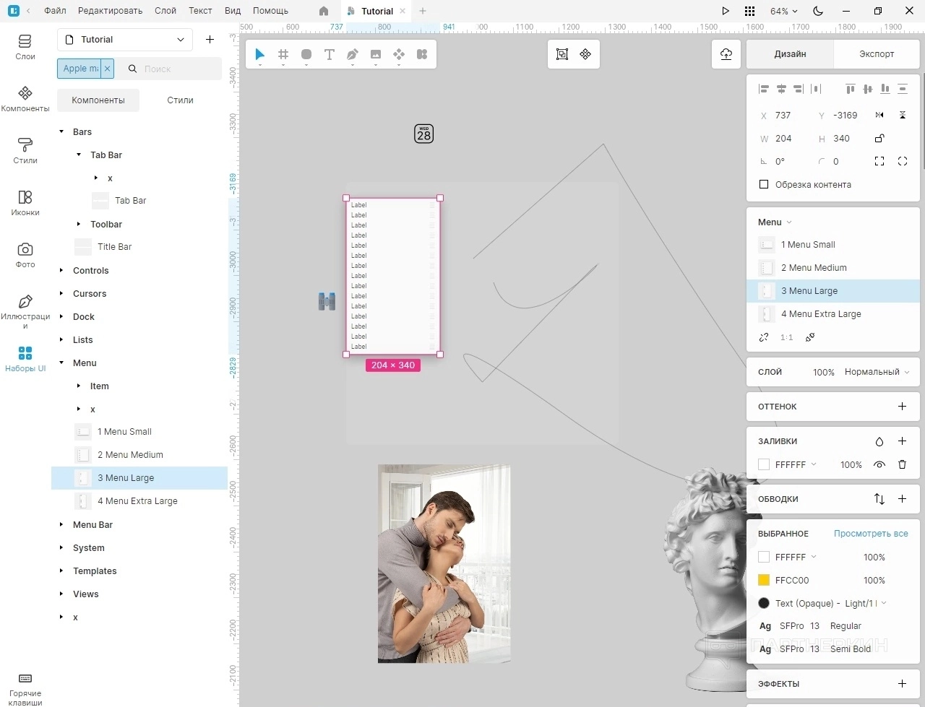Open the Фото panel in the sidebar
The height and width of the screenshot is (707, 925).
coord(25,255)
